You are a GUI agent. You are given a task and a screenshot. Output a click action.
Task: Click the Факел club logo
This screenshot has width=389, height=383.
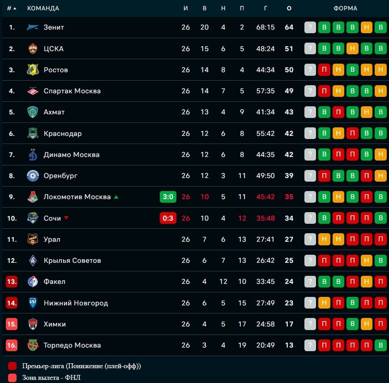(33, 282)
